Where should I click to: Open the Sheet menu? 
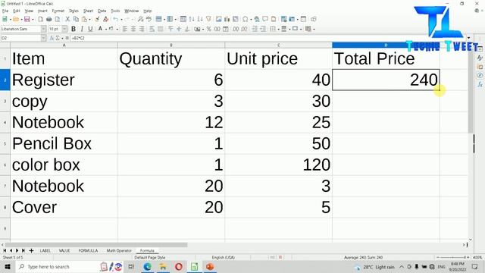click(88, 11)
